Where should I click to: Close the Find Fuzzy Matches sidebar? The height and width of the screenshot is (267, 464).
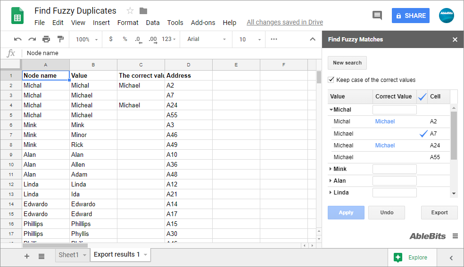(455, 40)
